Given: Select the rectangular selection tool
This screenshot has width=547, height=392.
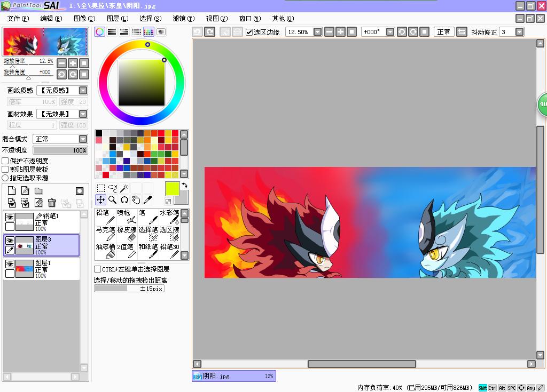Looking at the screenshot, I should 101,188.
